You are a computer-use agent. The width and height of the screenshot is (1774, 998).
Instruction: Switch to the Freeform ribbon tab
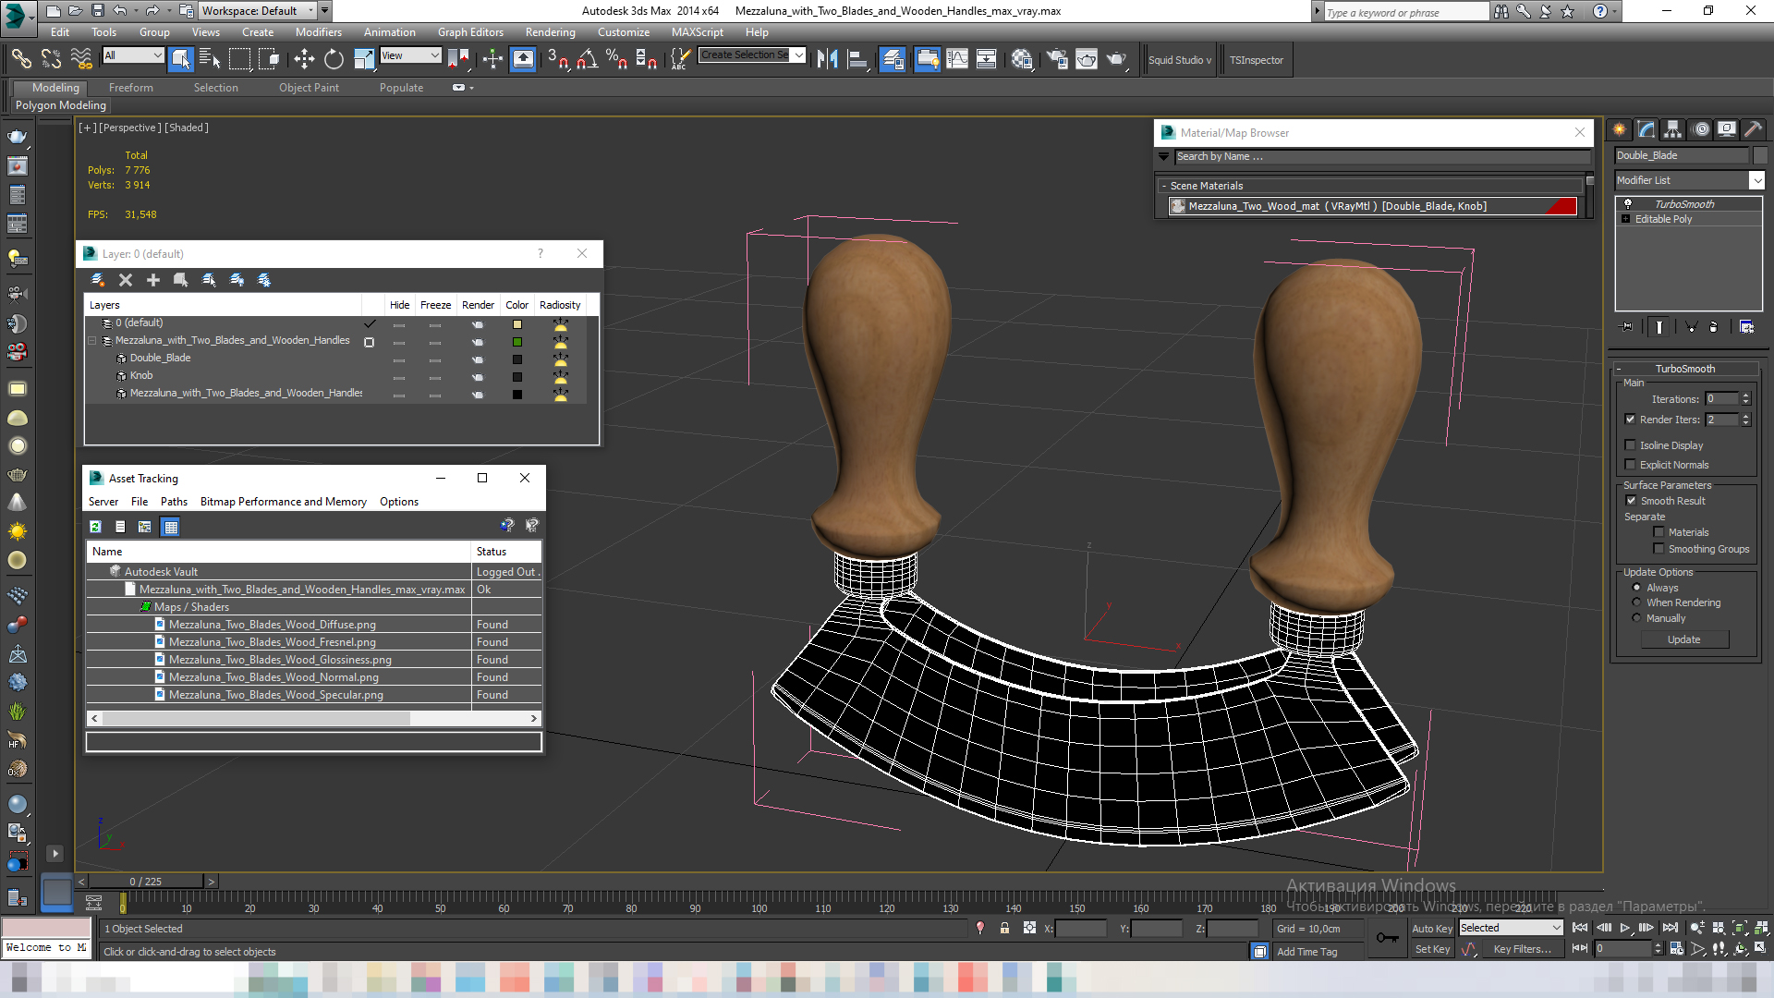[x=130, y=88]
